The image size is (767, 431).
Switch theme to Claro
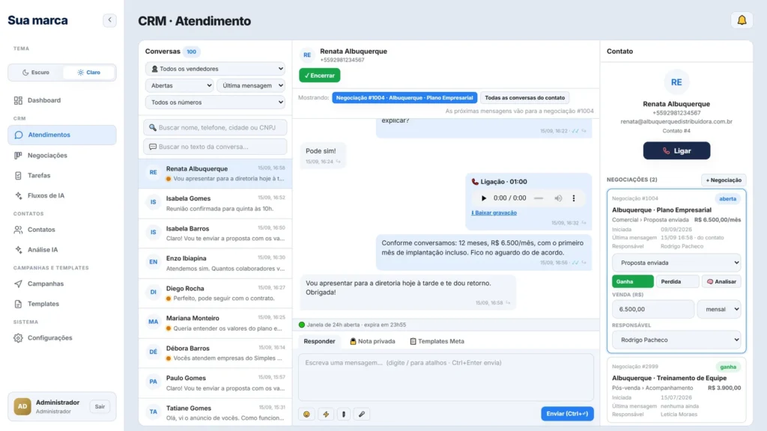click(88, 73)
